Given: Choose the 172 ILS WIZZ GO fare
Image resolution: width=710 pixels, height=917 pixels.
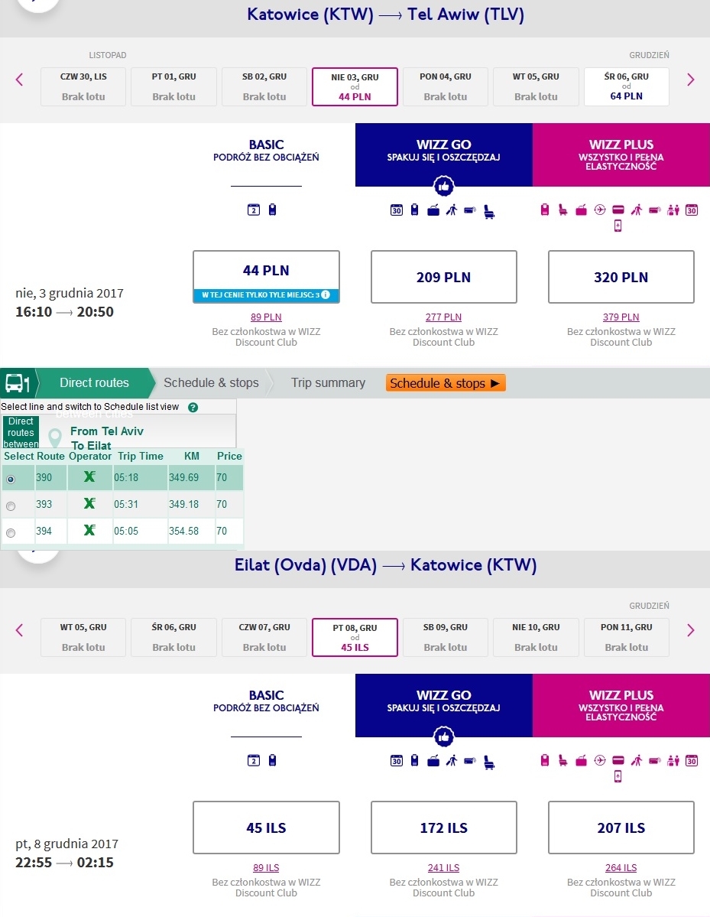Looking at the screenshot, I should [x=443, y=828].
